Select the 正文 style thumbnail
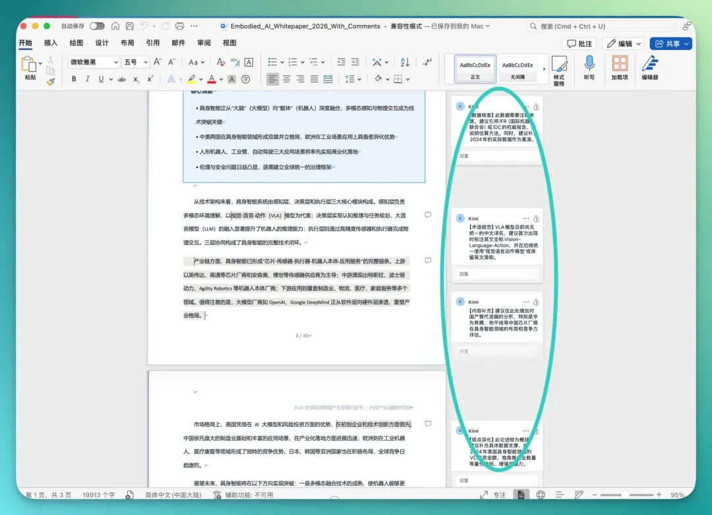Image resolution: width=712 pixels, height=515 pixels. coord(475,69)
